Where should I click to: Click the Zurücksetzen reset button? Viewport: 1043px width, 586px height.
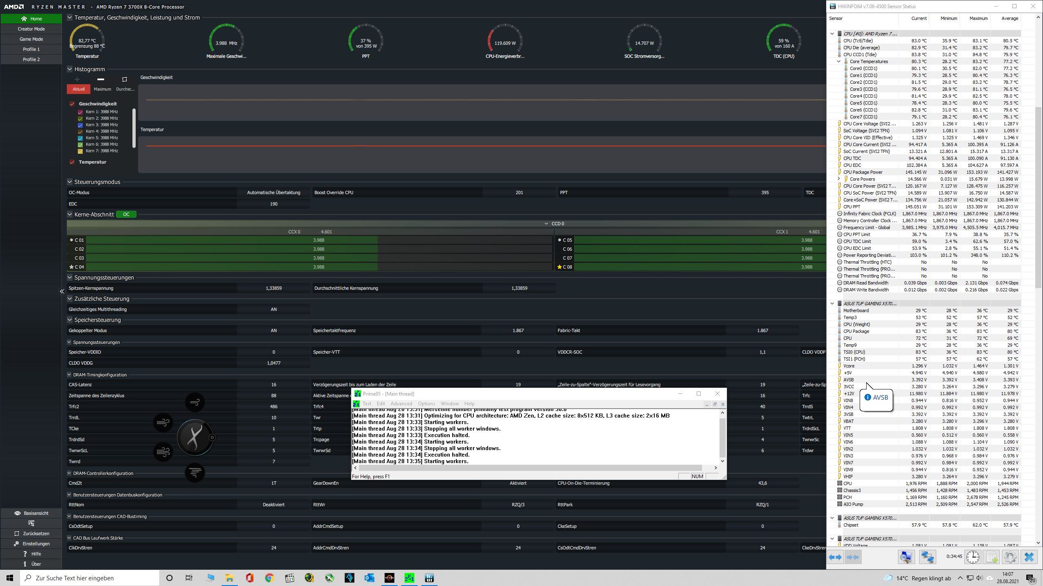click(31, 534)
